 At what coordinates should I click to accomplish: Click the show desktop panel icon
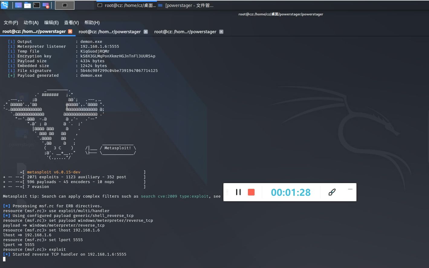click(x=18, y=5)
